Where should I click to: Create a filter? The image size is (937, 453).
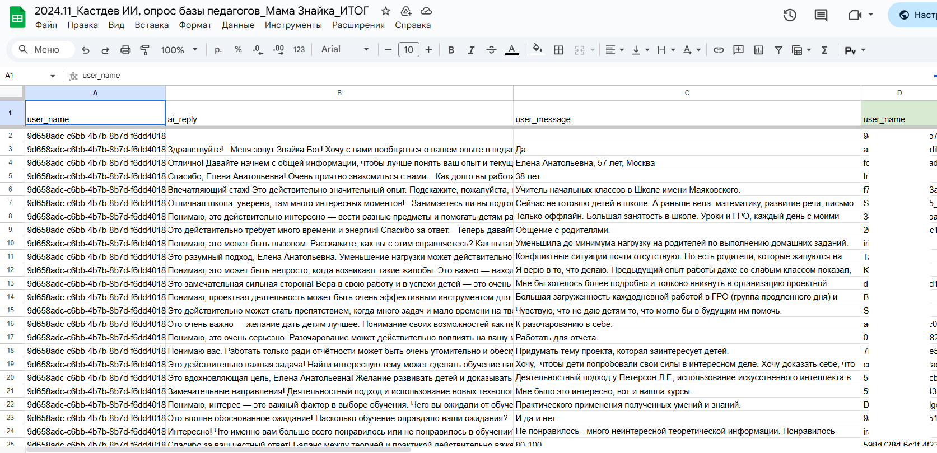click(778, 50)
